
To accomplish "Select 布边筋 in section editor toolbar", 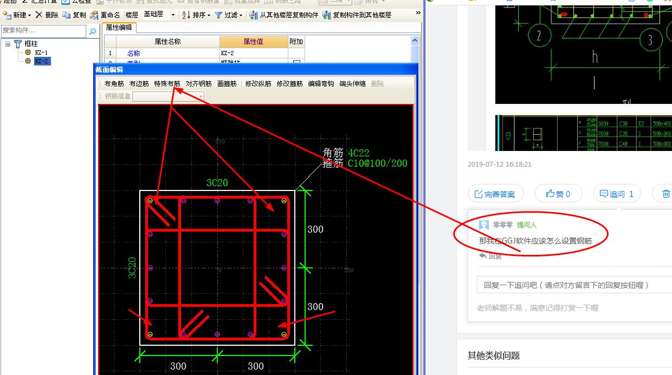I will point(139,84).
